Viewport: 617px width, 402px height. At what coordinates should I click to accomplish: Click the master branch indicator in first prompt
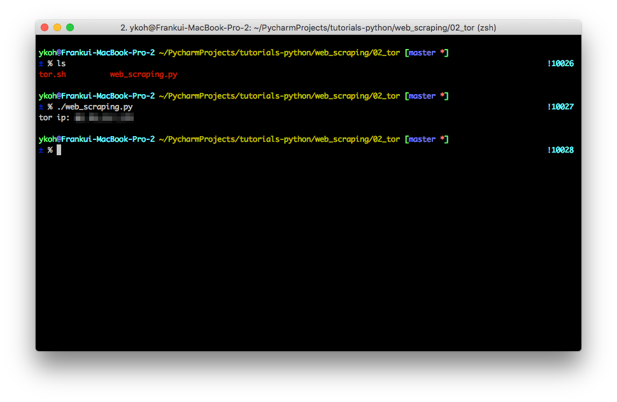pos(422,53)
